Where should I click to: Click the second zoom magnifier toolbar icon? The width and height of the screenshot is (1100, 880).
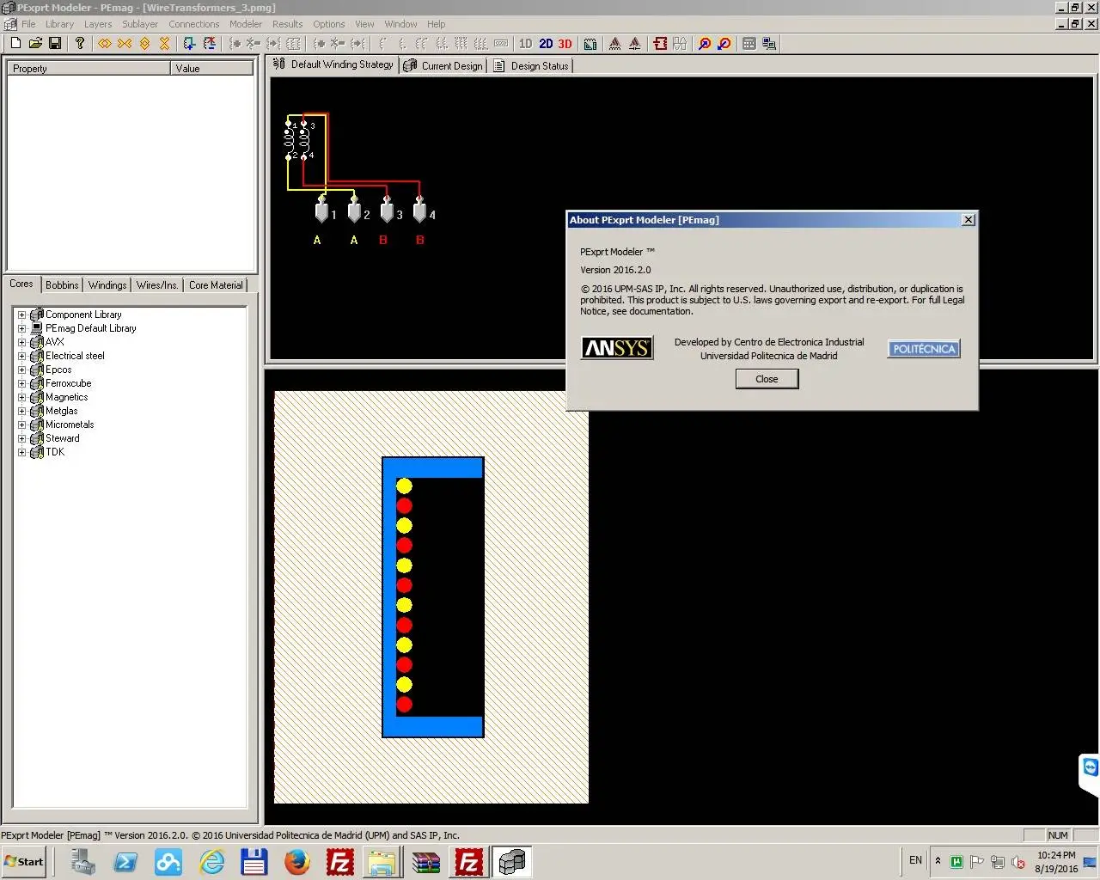pos(724,43)
